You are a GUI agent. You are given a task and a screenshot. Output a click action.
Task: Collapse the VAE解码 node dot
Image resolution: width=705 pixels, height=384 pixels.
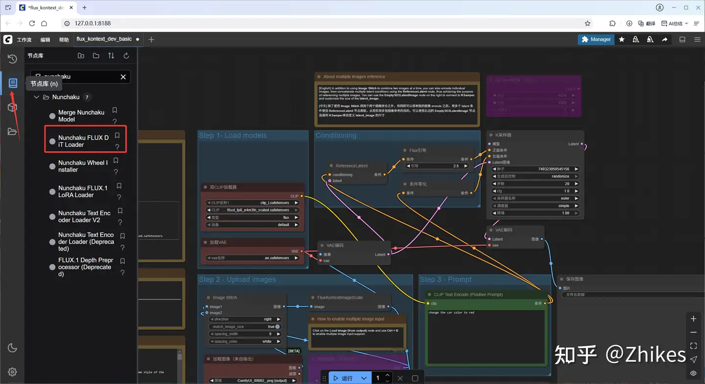491,230
